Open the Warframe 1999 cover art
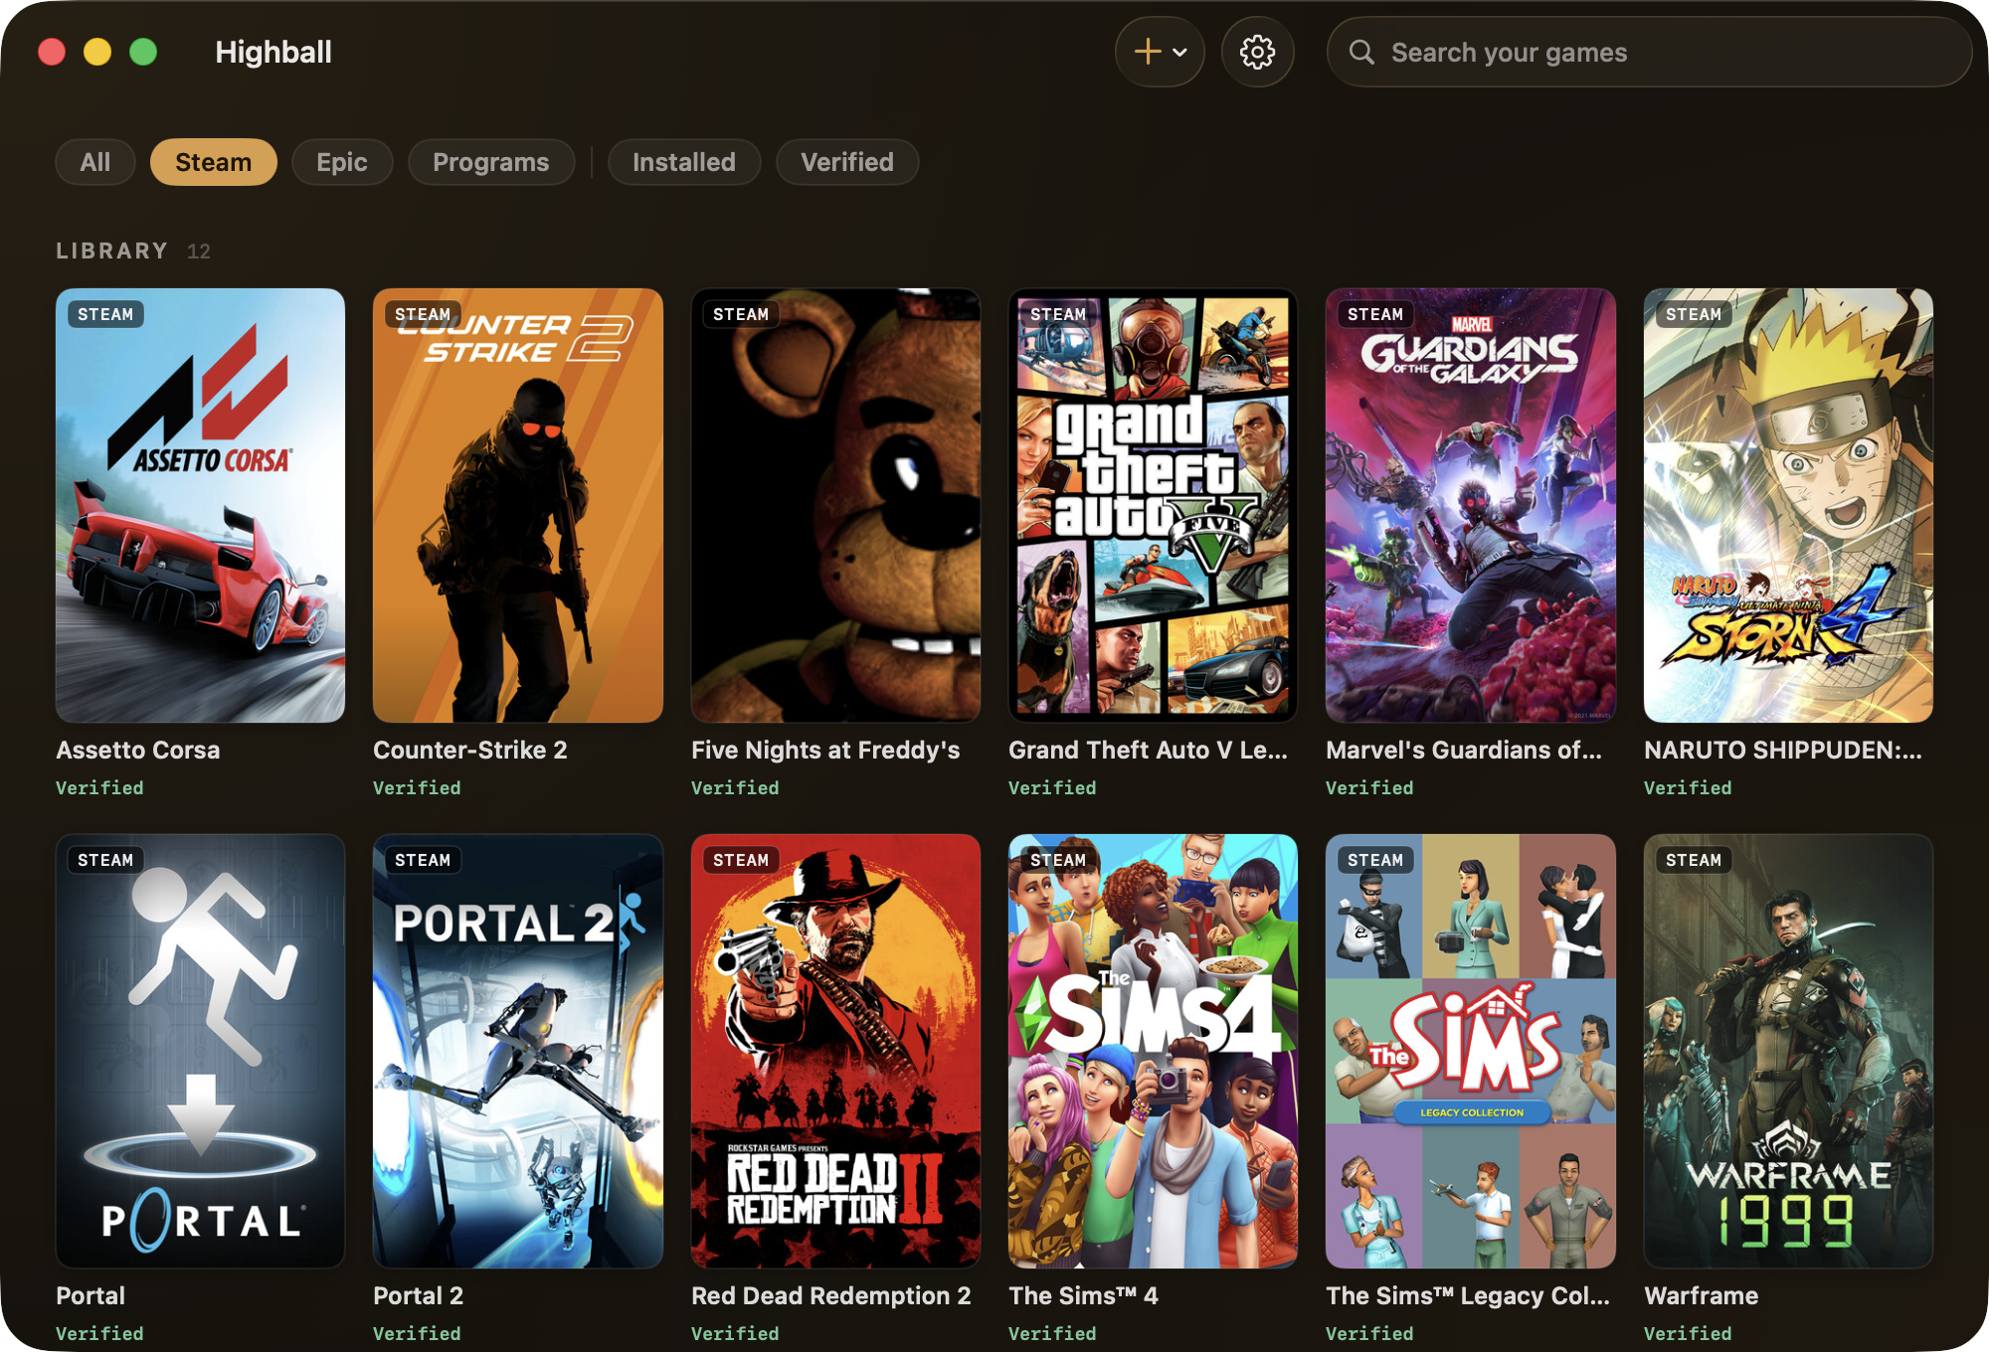This screenshot has width=1989, height=1352. [1788, 1051]
